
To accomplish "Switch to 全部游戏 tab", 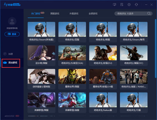I will click(x=93, y=14).
